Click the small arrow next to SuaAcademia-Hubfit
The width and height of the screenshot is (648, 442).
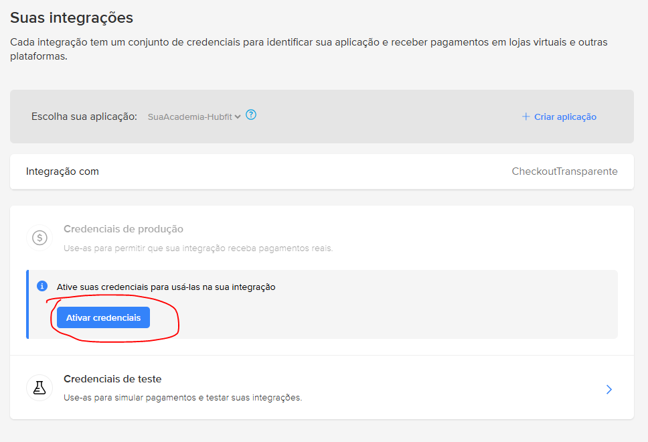point(238,117)
